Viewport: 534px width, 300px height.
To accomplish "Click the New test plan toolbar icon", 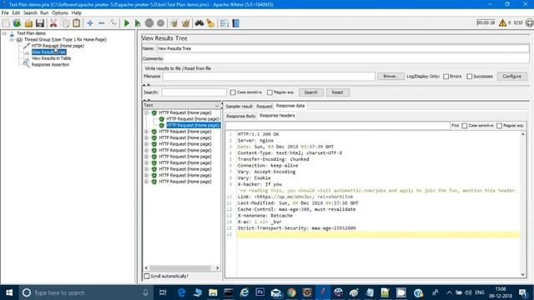I will point(6,23).
